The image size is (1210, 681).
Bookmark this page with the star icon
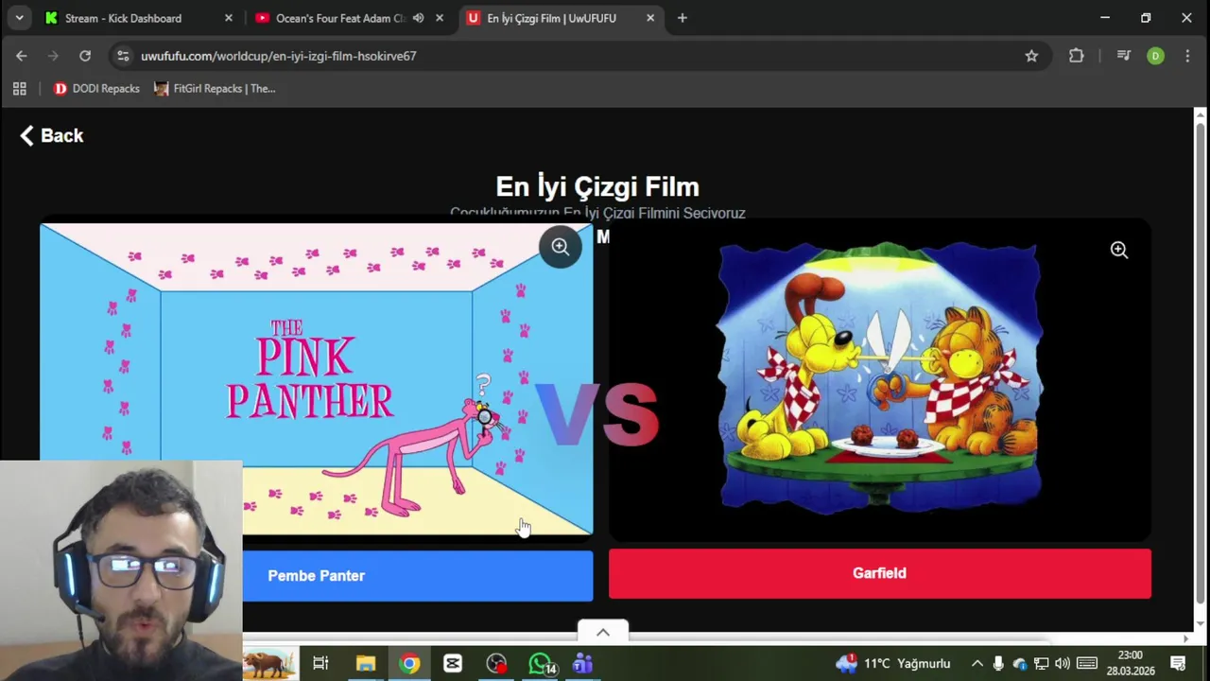pyautogui.click(x=1031, y=56)
